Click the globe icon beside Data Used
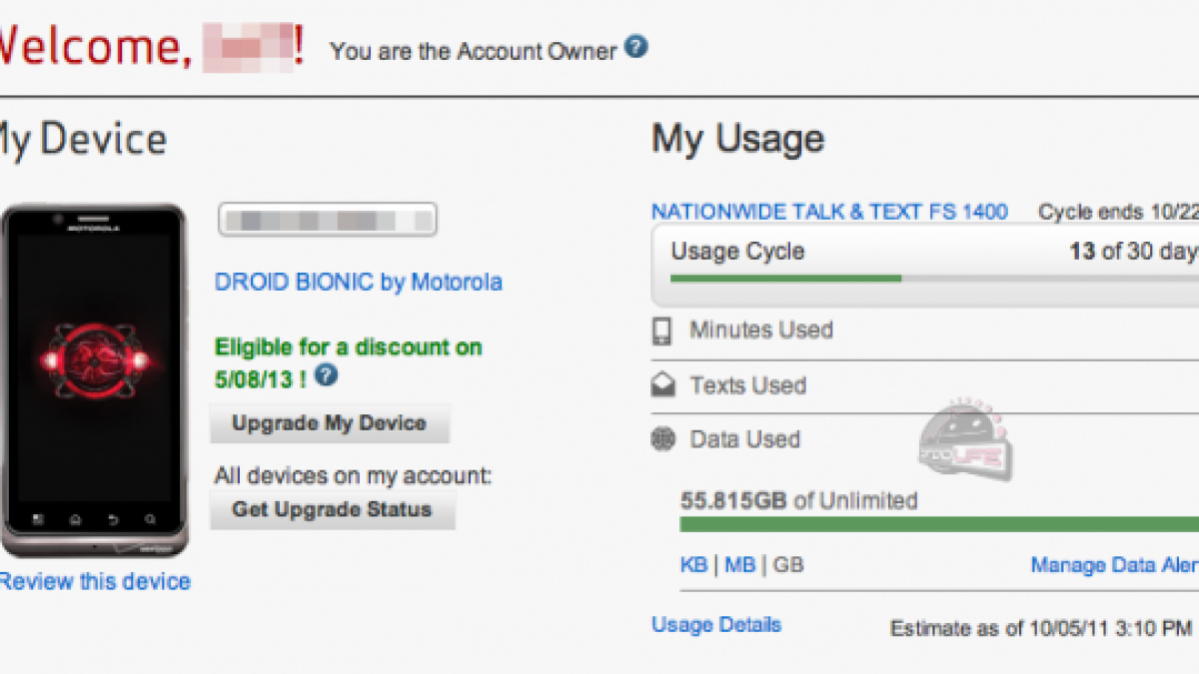Screen dimensions: 1199x674 [662, 439]
